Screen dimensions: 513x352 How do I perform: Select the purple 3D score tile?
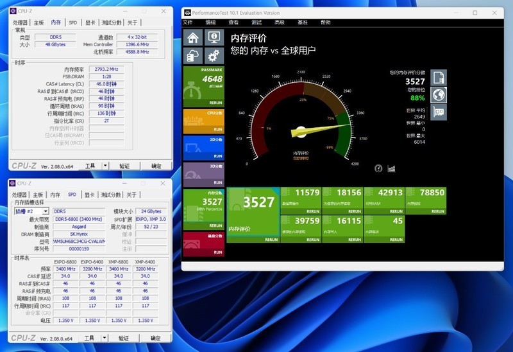[203, 175]
